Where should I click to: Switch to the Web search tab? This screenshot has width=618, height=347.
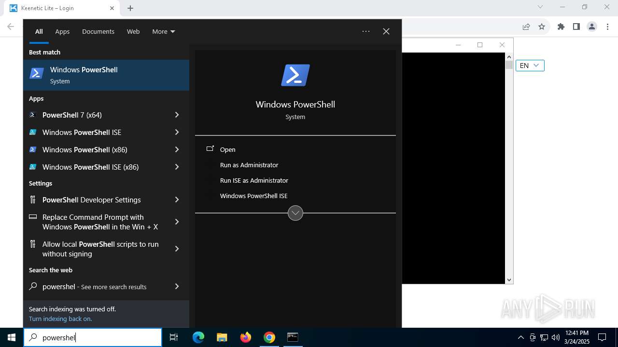click(133, 31)
